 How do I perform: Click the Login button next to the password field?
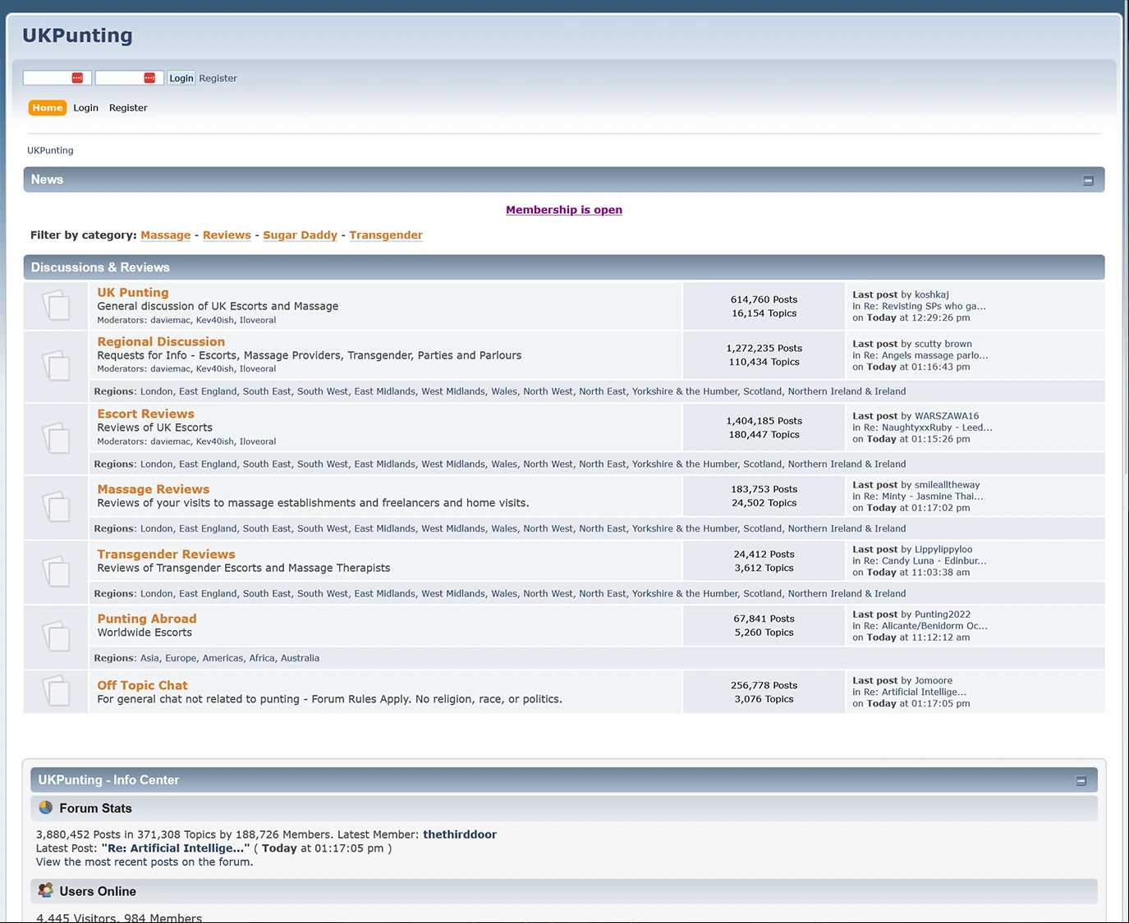[x=181, y=78]
